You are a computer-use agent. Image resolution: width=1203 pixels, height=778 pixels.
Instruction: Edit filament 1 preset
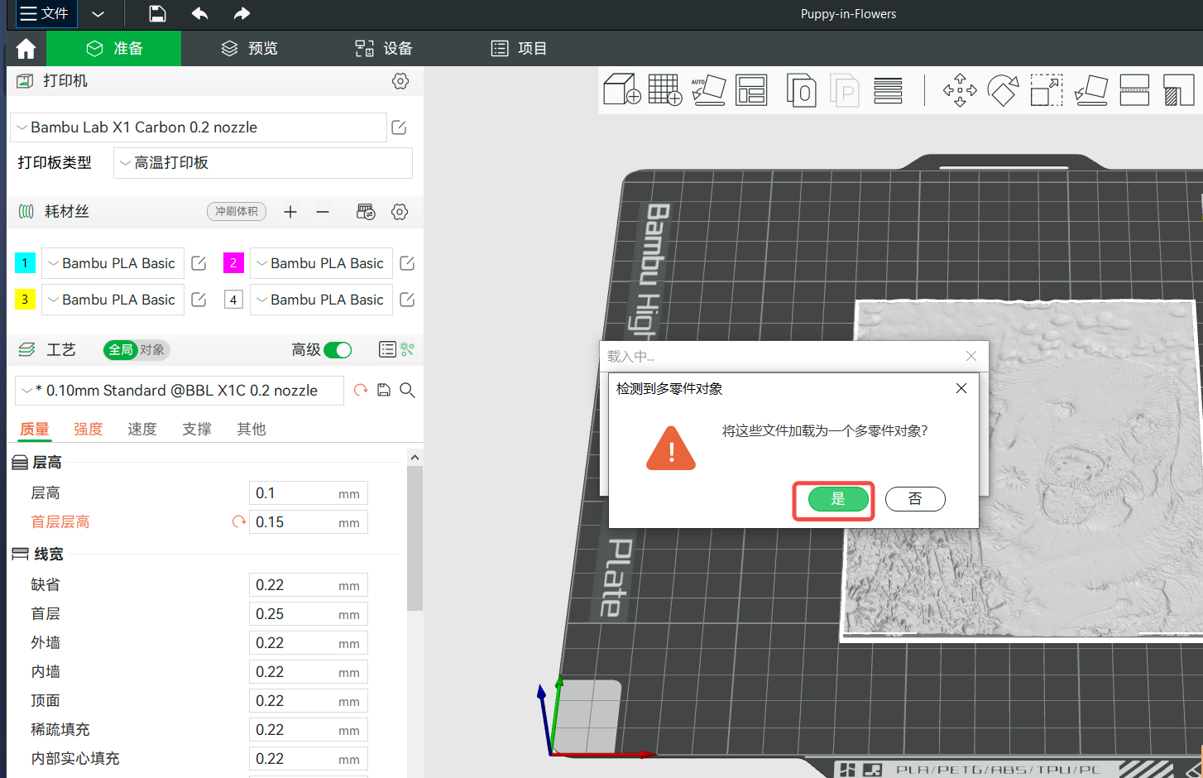pos(199,263)
